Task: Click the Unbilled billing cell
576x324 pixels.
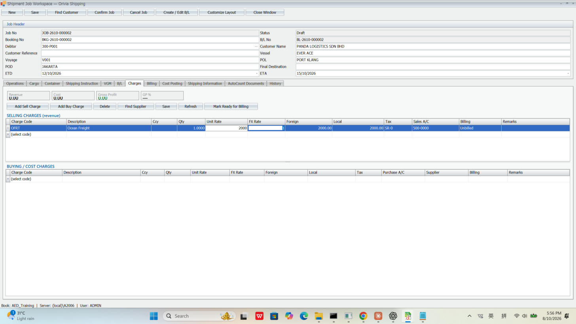Action: (x=480, y=128)
